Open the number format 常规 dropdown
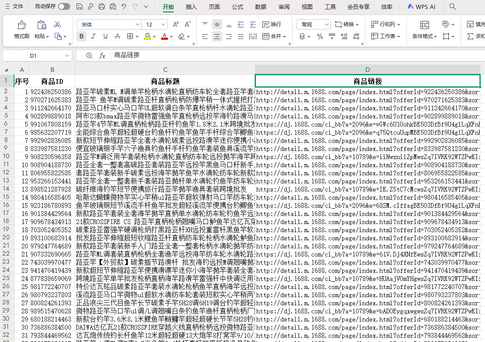This screenshot has width=485, height=342. [326, 24]
